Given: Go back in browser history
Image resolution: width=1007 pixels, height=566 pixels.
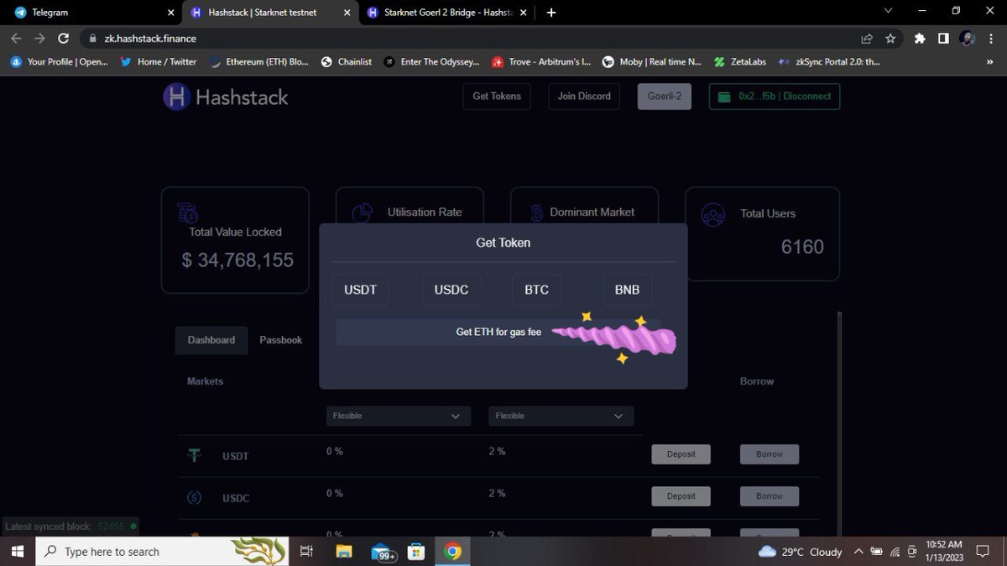Looking at the screenshot, I should tap(16, 39).
